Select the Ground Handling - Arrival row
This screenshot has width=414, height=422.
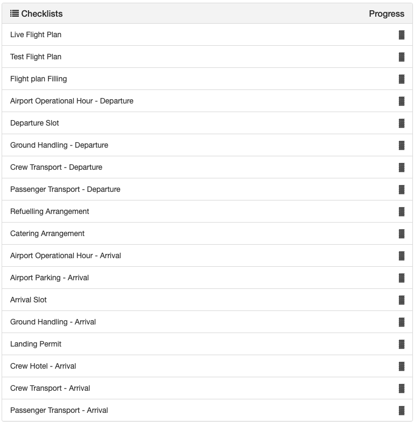53,322
